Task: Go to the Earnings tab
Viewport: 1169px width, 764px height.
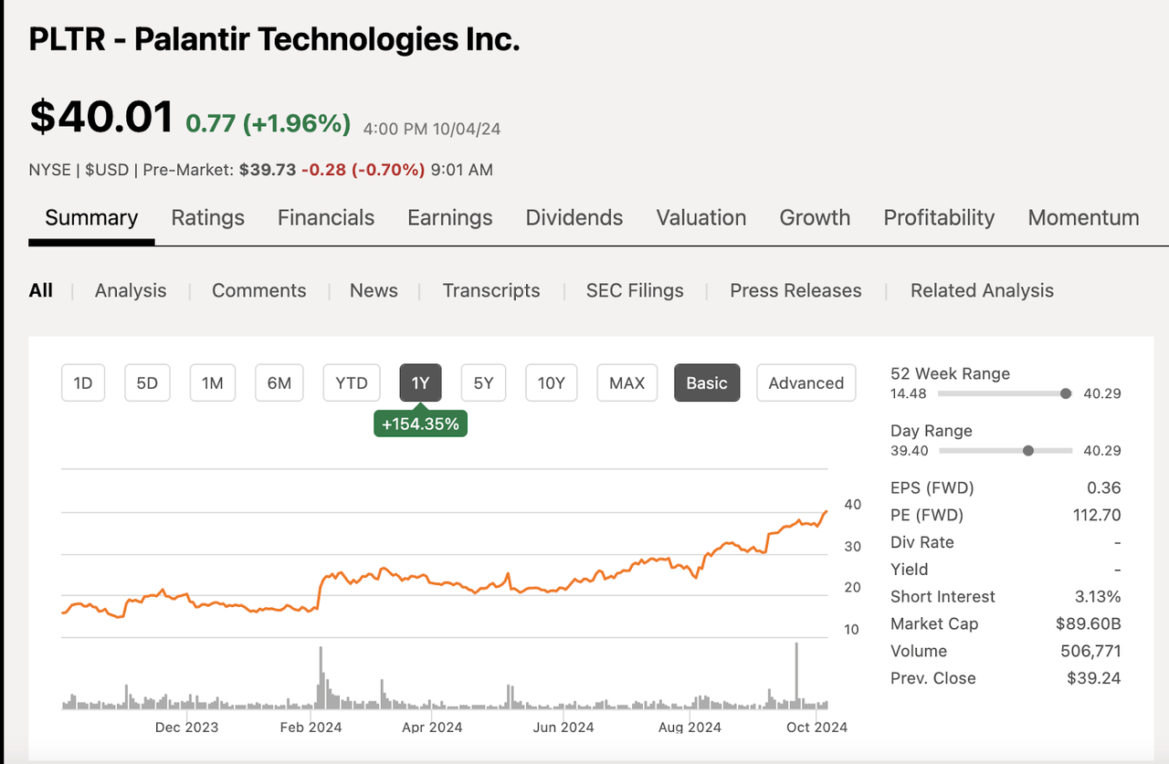Action: coord(450,218)
